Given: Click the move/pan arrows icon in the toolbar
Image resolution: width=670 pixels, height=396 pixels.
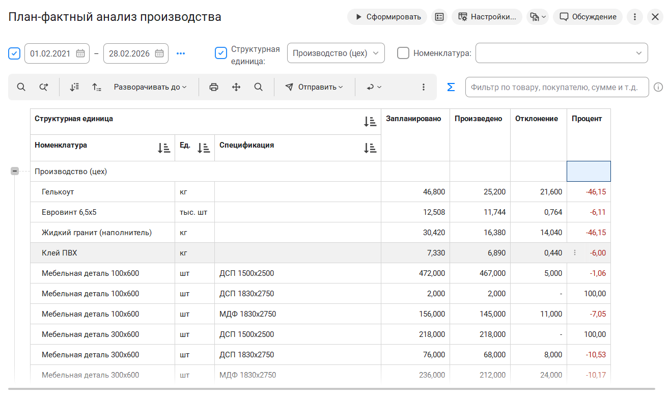Looking at the screenshot, I should (236, 87).
